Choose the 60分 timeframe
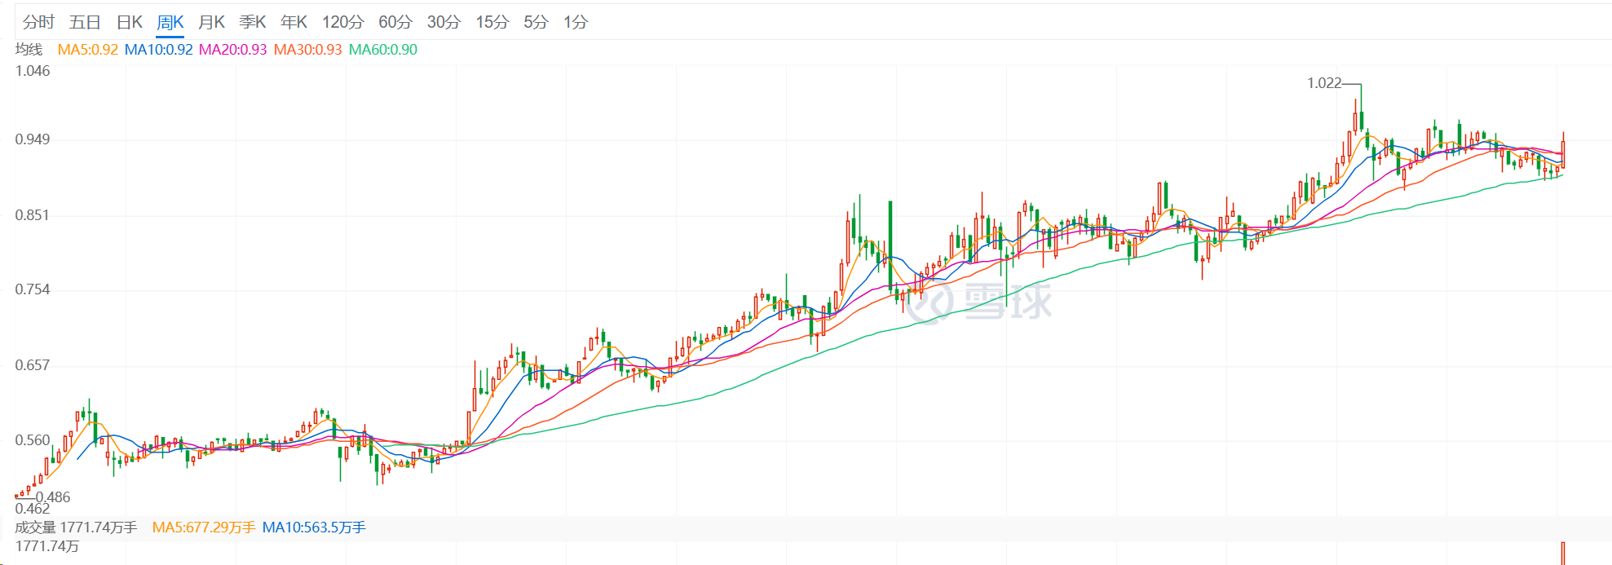 (x=395, y=22)
